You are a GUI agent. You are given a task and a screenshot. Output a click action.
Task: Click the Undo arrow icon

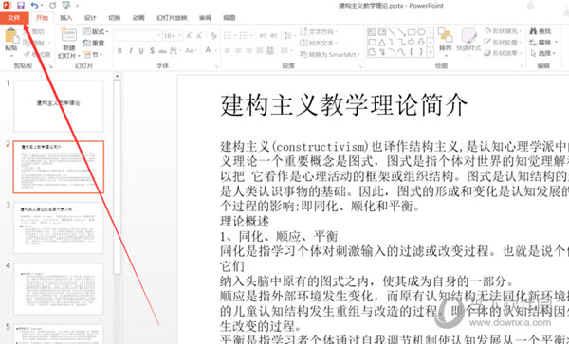point(34,5)
